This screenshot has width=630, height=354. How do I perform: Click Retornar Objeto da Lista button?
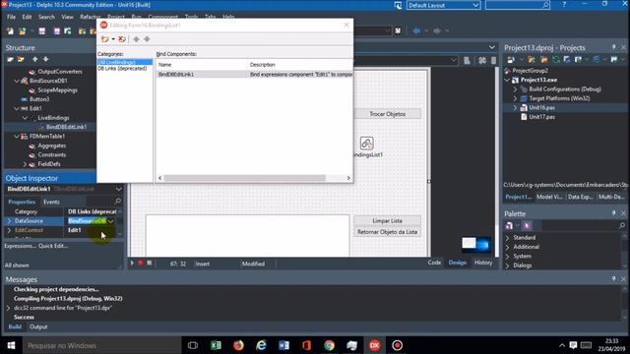(387, 232)
